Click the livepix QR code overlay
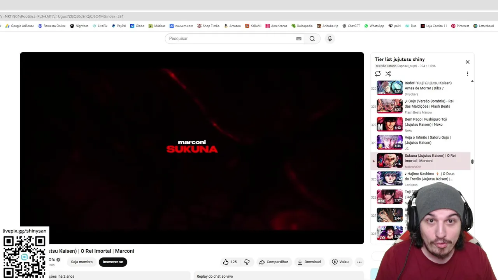The width and height of the screenshot is (498, 280). (x=25, y=258)
